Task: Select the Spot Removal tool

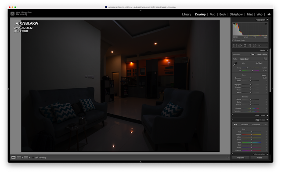Action: [x=240, y=46]
